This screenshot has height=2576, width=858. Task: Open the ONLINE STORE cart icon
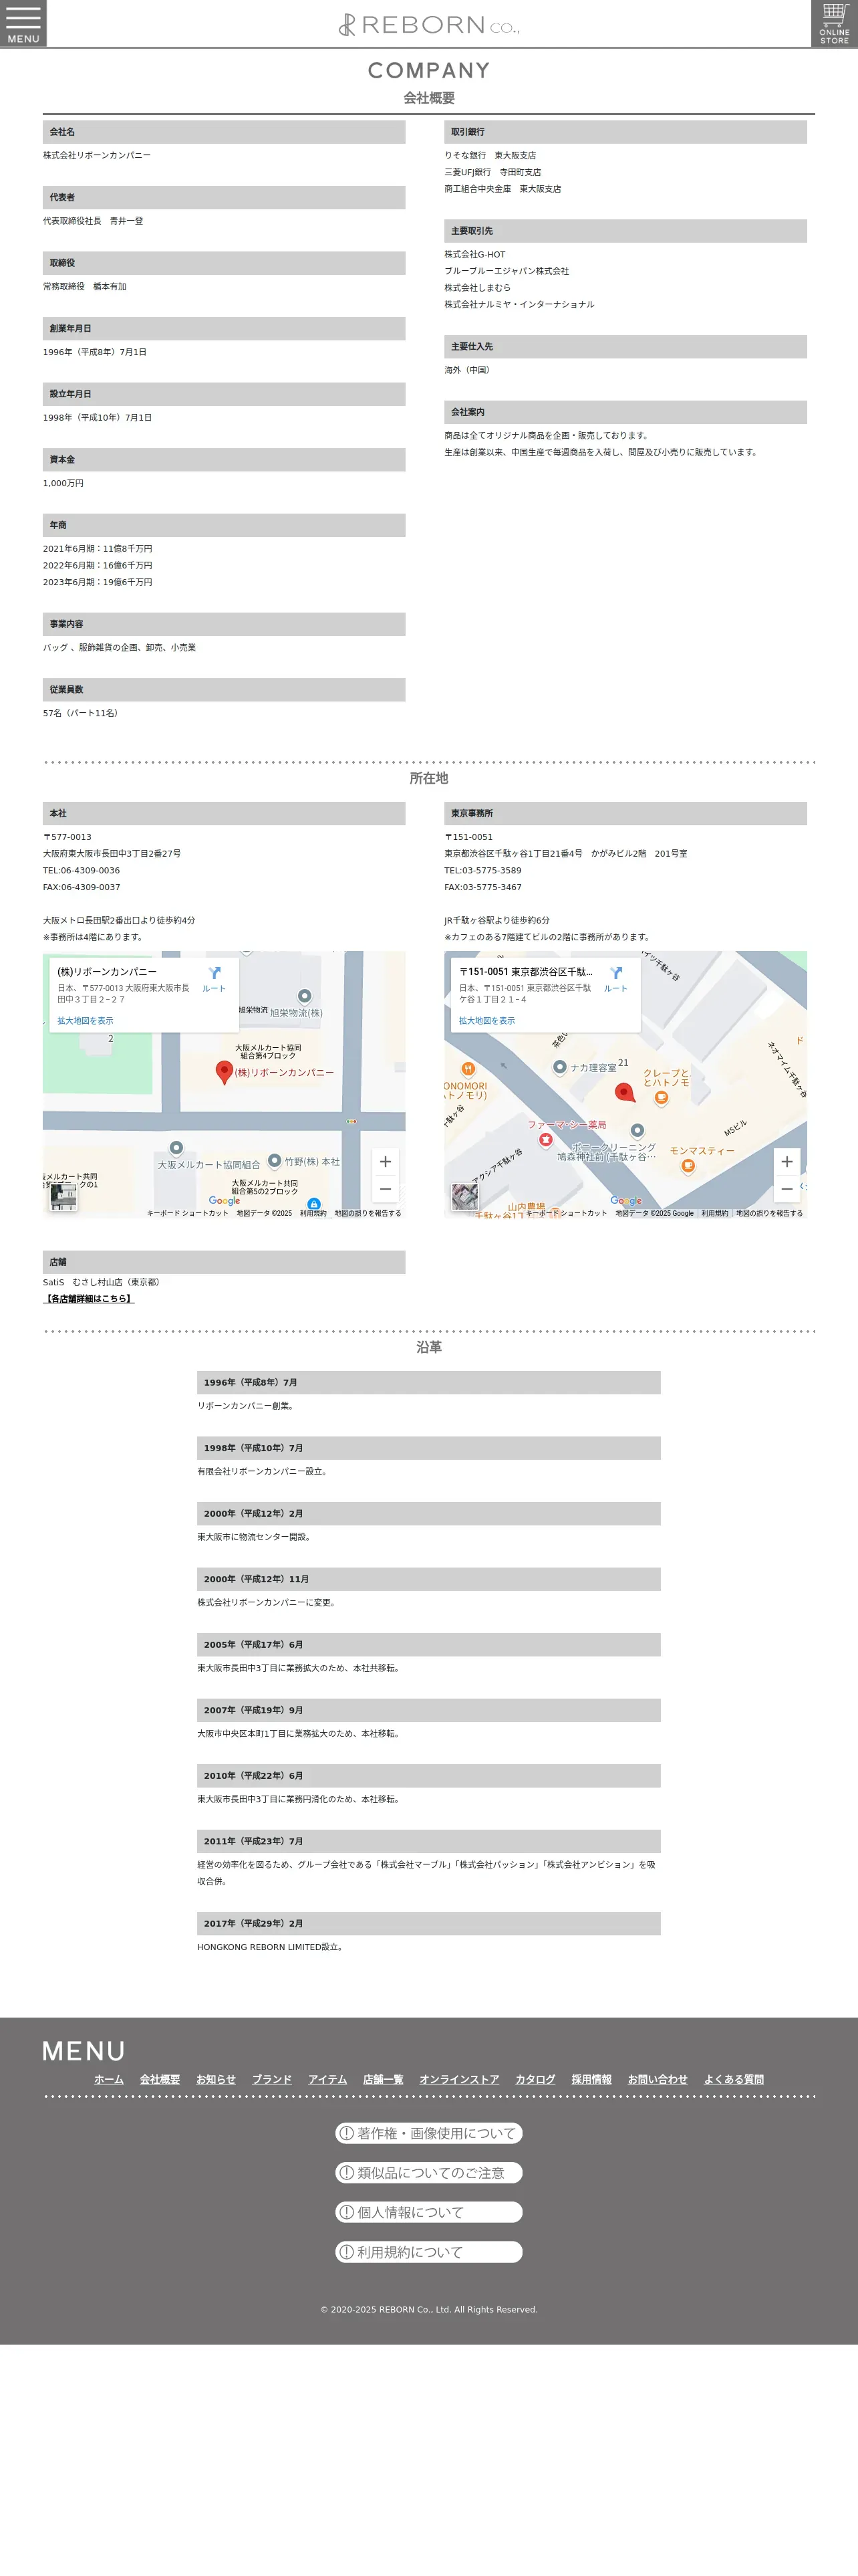[834, 23]
